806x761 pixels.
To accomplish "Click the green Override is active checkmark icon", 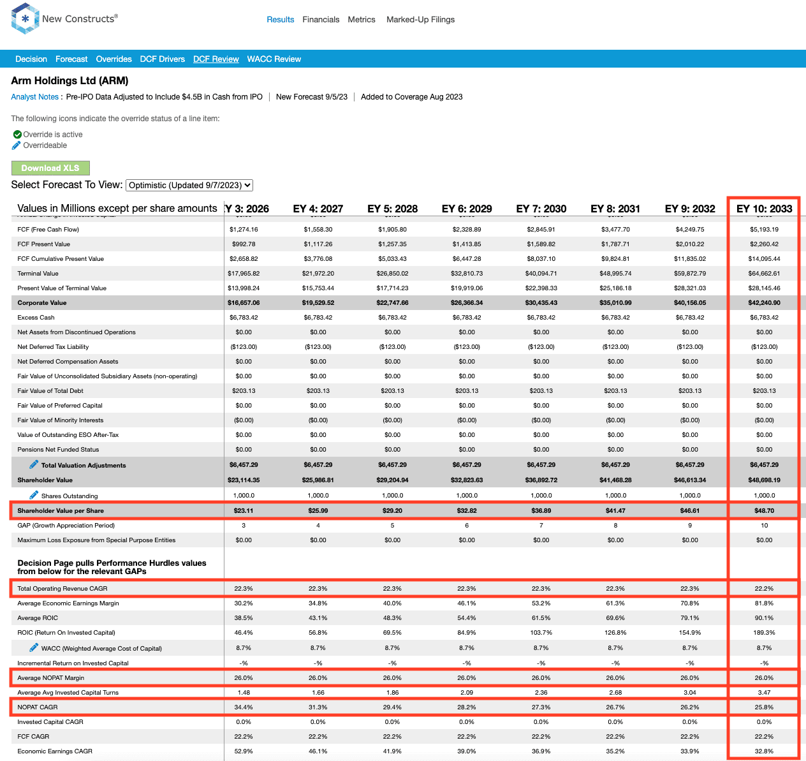I will (17, 135).
